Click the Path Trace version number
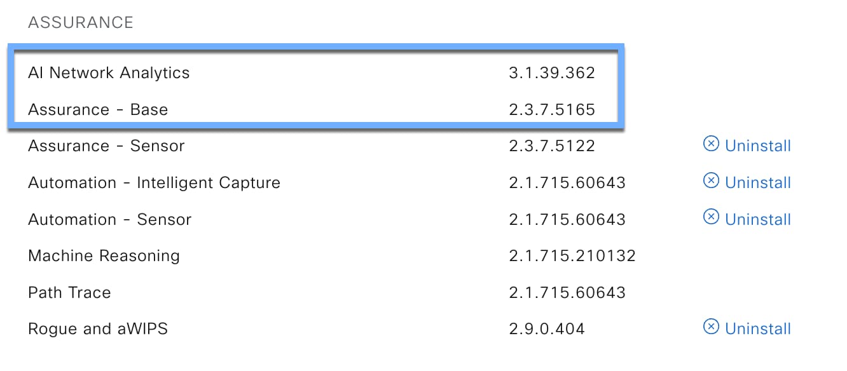 567,293
